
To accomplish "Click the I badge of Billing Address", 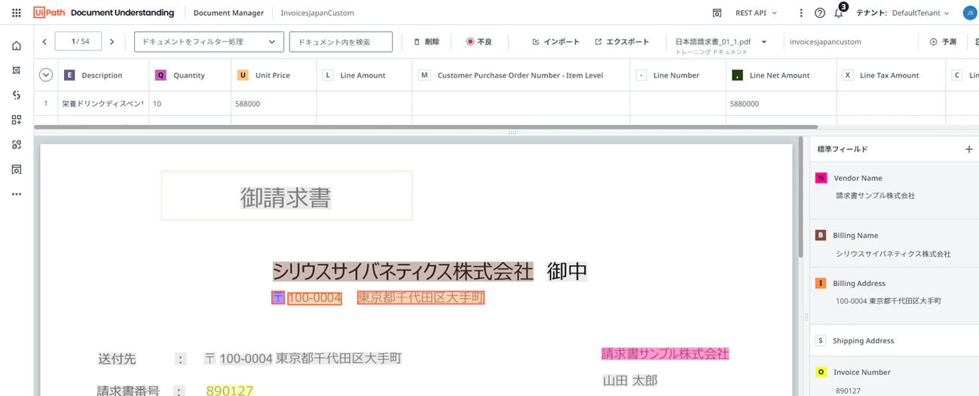I will [x=821, y=283].
